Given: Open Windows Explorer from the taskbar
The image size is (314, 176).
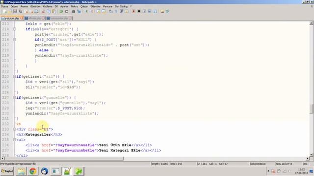Looking at the screenshot, I should pos(21,171).
